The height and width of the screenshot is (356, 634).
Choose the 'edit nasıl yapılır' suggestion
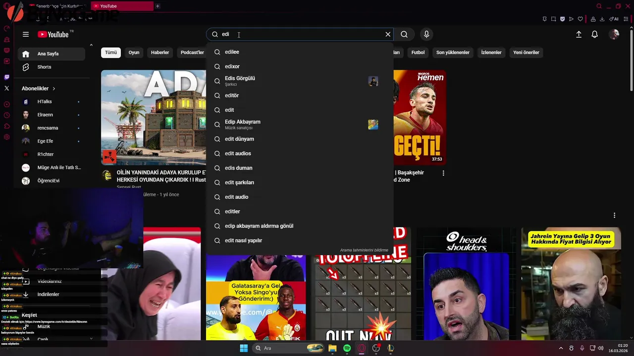300,240
